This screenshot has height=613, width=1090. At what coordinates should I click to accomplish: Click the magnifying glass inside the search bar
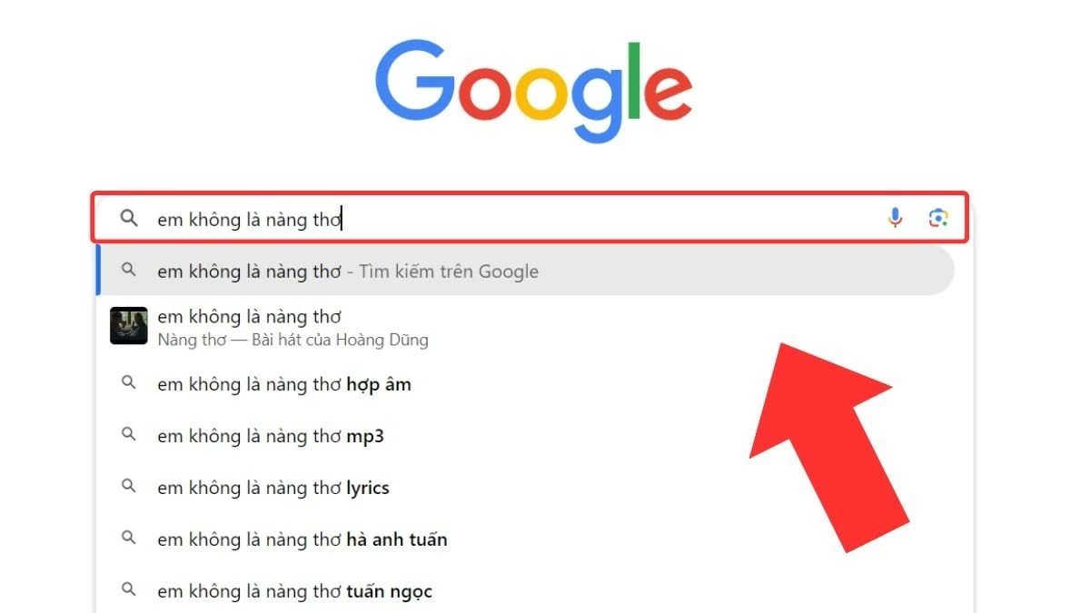coord(129,218)
